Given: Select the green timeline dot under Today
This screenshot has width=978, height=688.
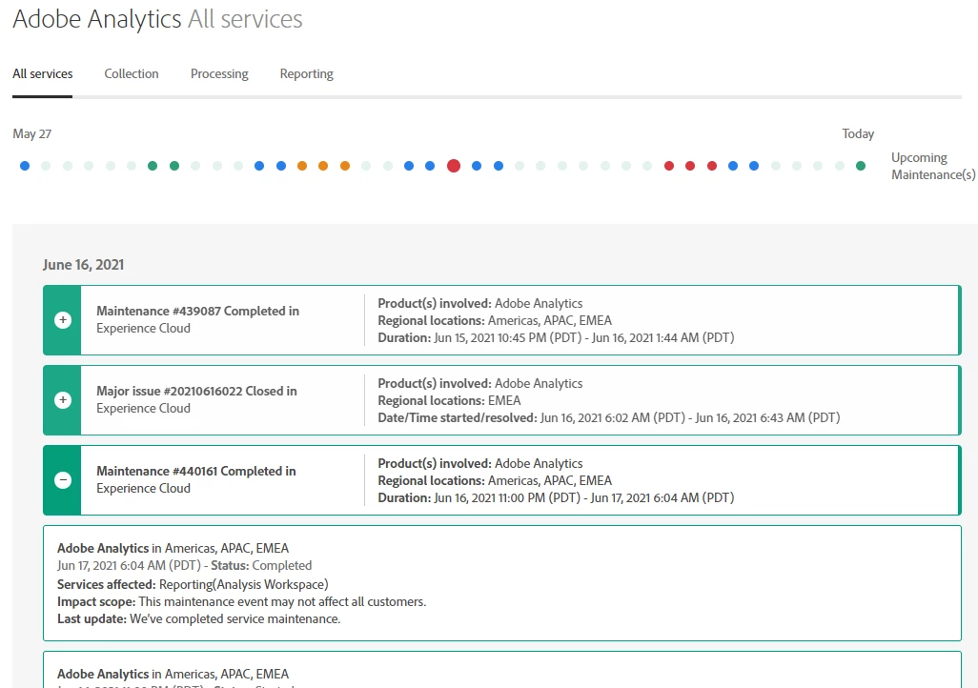Looking at the screenshot, I should (x=861, y=166).
